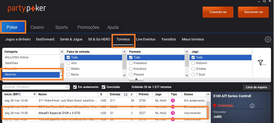Switch to the Sports tab
274x123 pixels.
pyautogui.click(x=62, y=27)
